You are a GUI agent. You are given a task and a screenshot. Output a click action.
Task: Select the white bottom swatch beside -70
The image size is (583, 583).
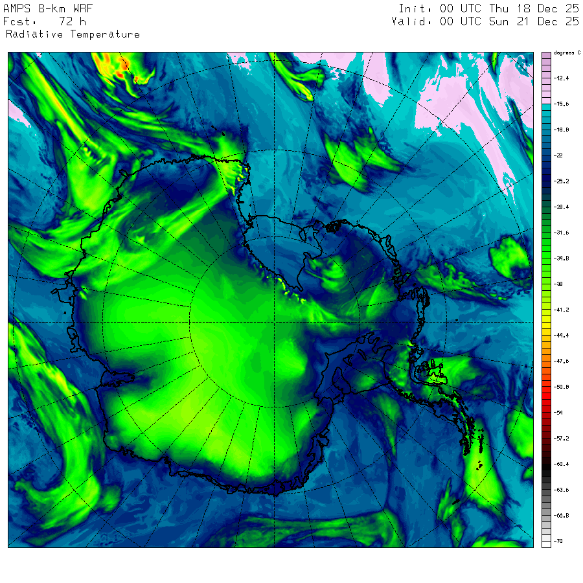pyautogui.click(x=546, y=544)
